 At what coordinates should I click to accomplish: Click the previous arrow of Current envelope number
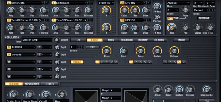tap(78, 47)
